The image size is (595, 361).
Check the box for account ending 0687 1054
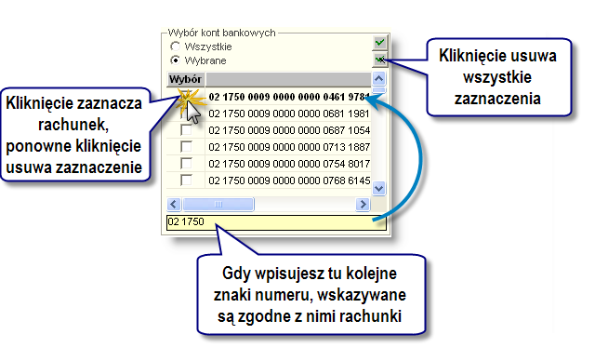coord(186,130)
